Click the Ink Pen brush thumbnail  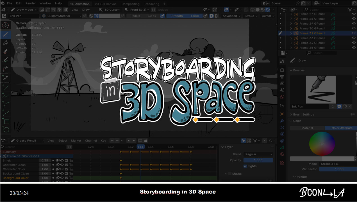(x=321, y=89)
